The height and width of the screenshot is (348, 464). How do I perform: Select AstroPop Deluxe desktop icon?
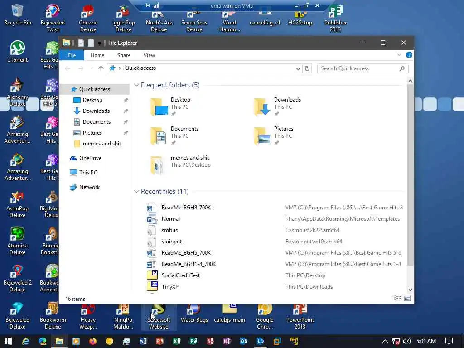tap(18, 204)
